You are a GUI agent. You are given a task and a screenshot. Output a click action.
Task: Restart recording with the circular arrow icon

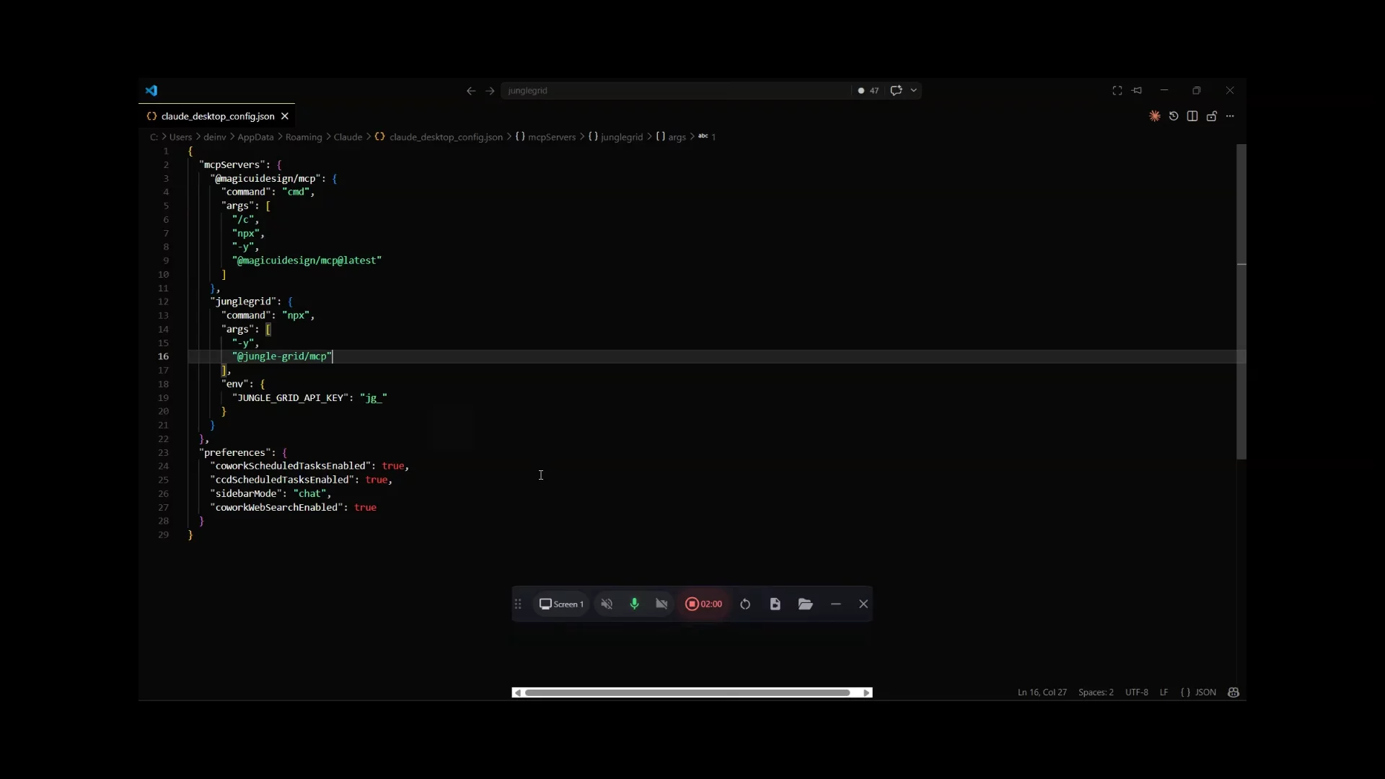746,604
